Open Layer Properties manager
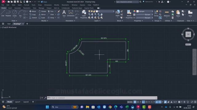 (x=84, y=14)
